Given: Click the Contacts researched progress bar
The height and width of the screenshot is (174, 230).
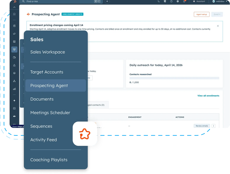Looking at the screenshot, I should click(174, 78).
